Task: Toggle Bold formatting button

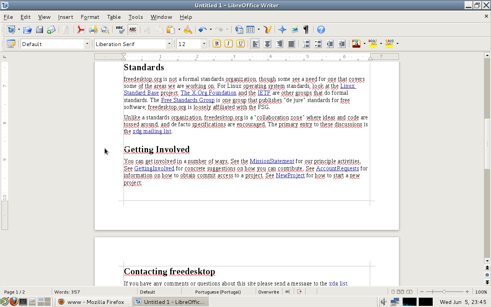Action: 217,44
